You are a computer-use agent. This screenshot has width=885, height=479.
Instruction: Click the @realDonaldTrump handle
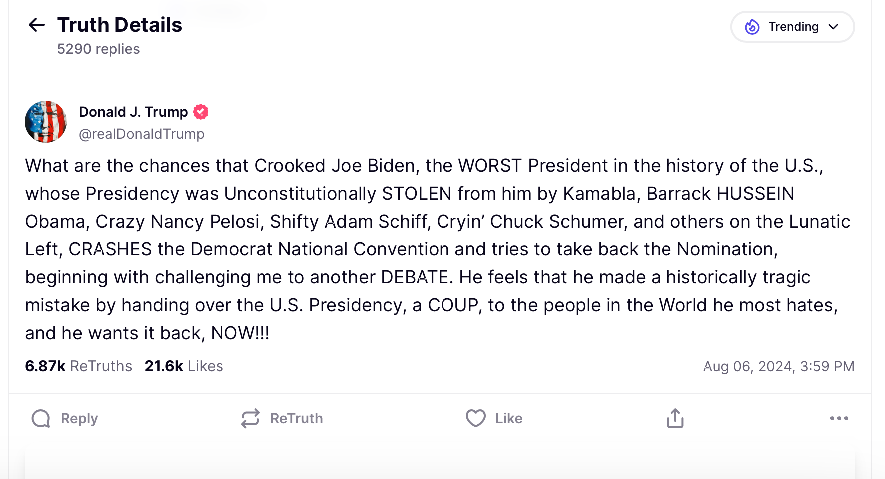(x=142, y=134)
